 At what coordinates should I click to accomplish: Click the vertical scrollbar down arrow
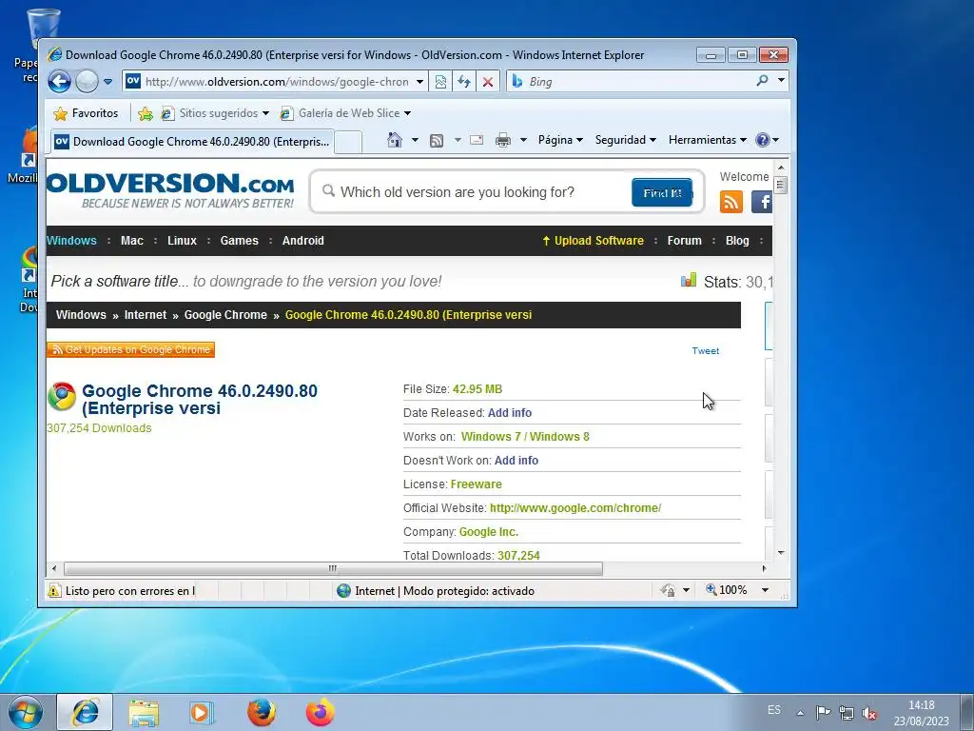(x=781, y=553)
